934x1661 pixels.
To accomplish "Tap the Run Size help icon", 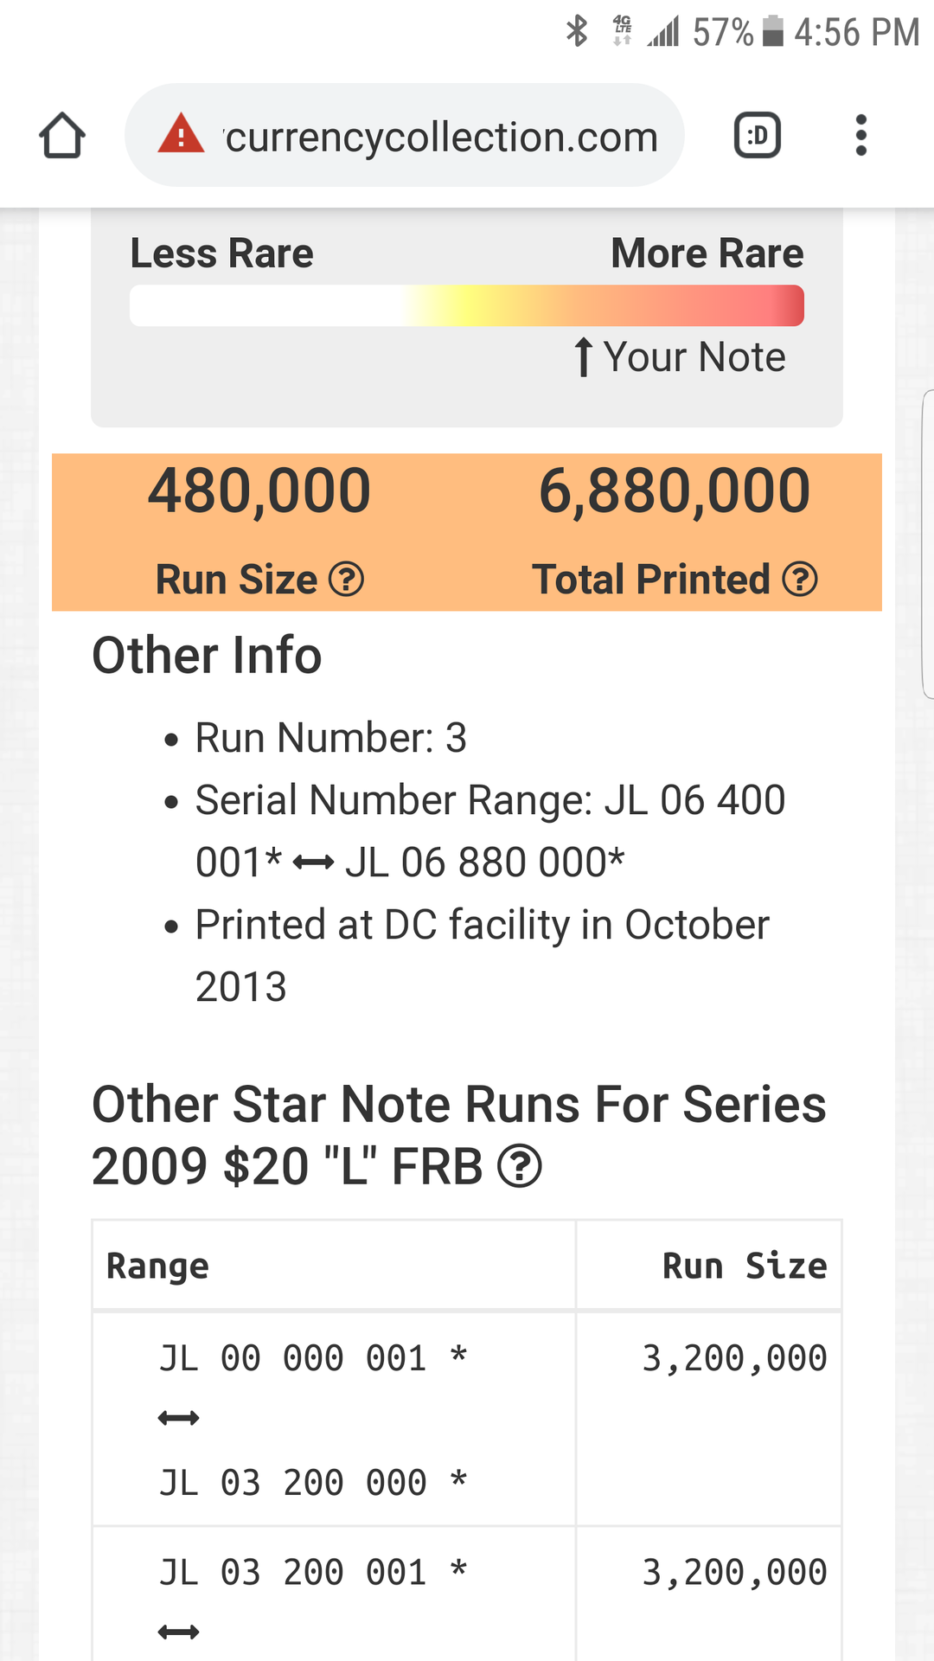I will (x=347, y=579).
